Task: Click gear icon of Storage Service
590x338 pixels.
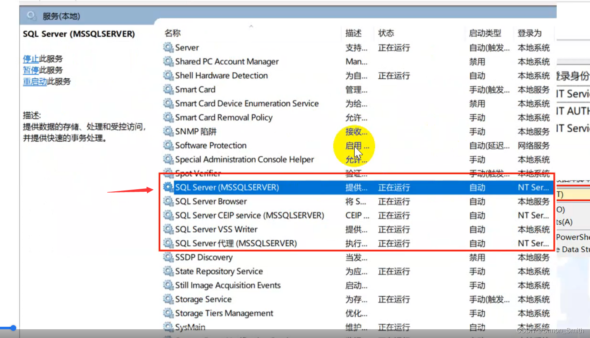Action: click(168, 299)
